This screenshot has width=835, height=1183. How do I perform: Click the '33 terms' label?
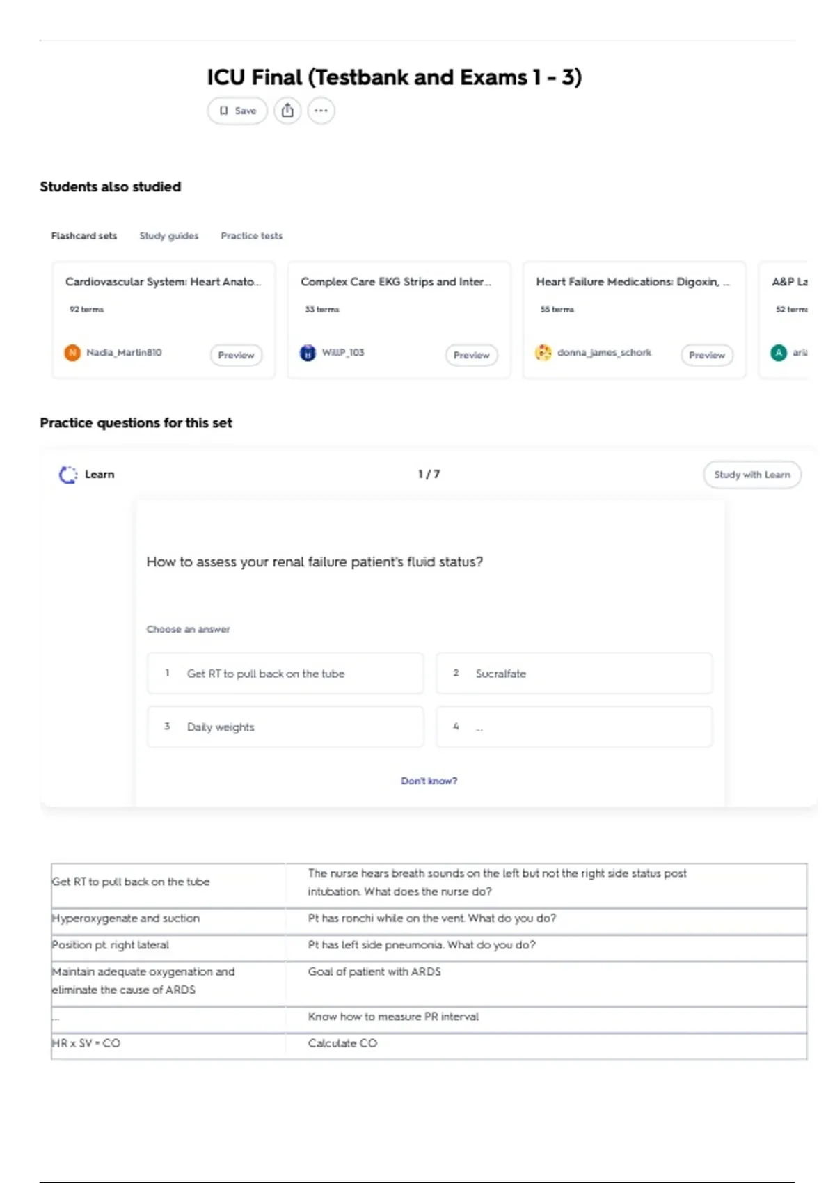point(322,309)
